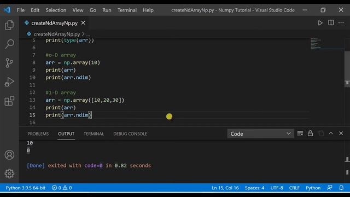Click comment '#1-D array'
This screenshot has width=350, height=197.
(61, 92)
